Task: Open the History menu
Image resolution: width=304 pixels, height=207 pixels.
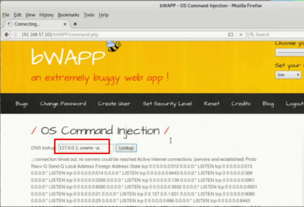Action: pyautogui.click(x=46, y=15)
